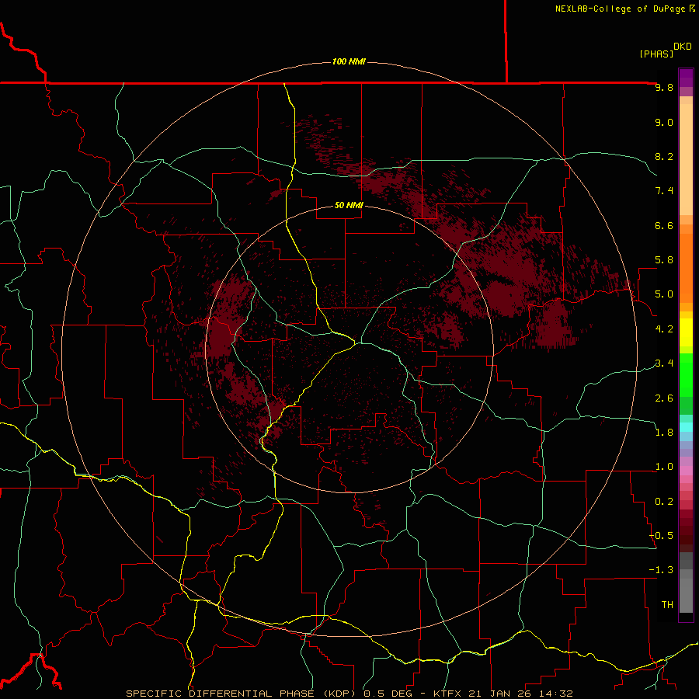Click the NEXLAB-College of DuPage header text
Viewport: 699px width, 699px height.
coord(624,9)
